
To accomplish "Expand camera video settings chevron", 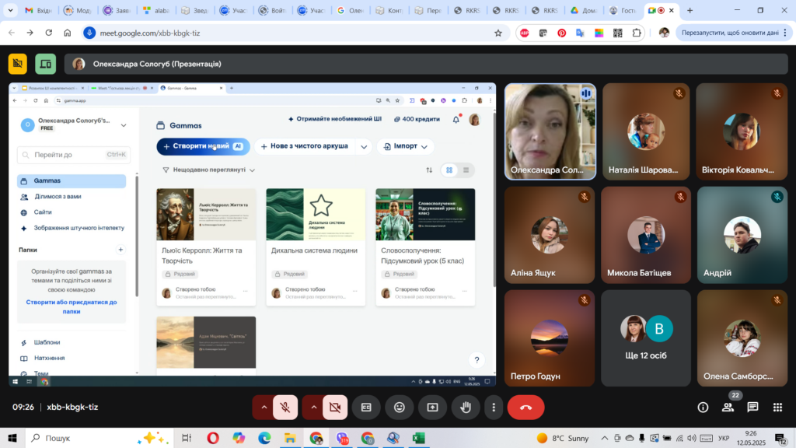I will 314,408.
